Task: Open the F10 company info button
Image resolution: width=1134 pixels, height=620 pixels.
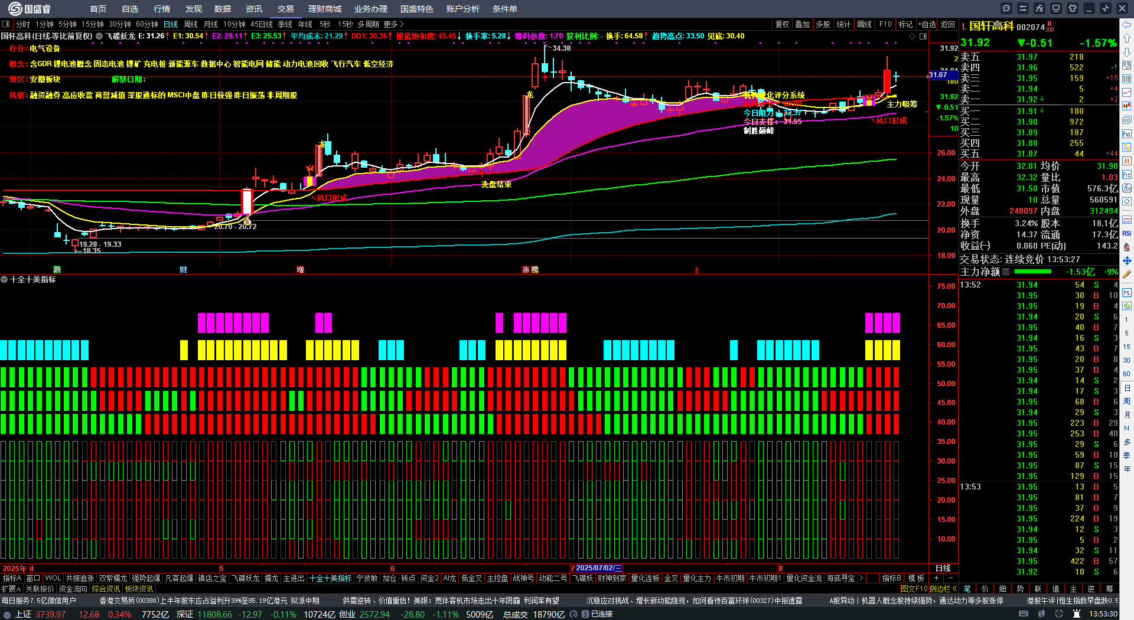Action: click(x=885, y=24)
